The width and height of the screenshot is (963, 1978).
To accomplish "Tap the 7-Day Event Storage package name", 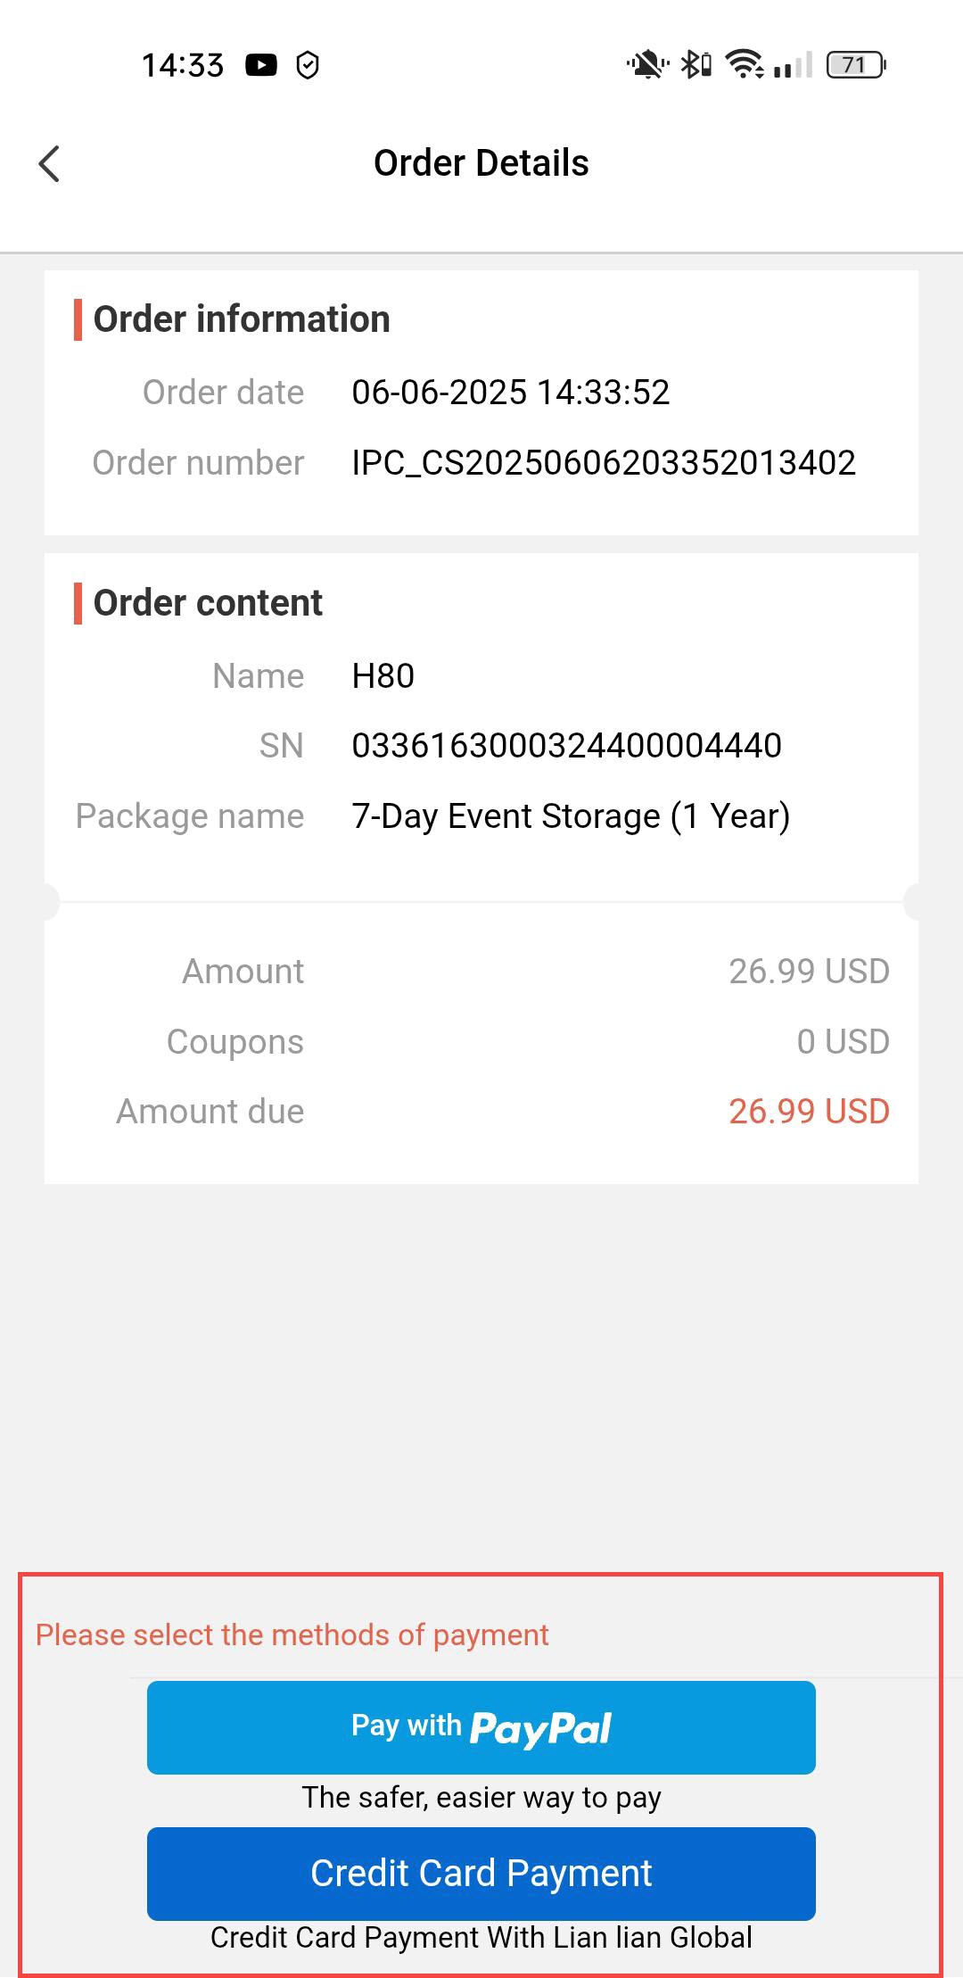I will (571, 816).
